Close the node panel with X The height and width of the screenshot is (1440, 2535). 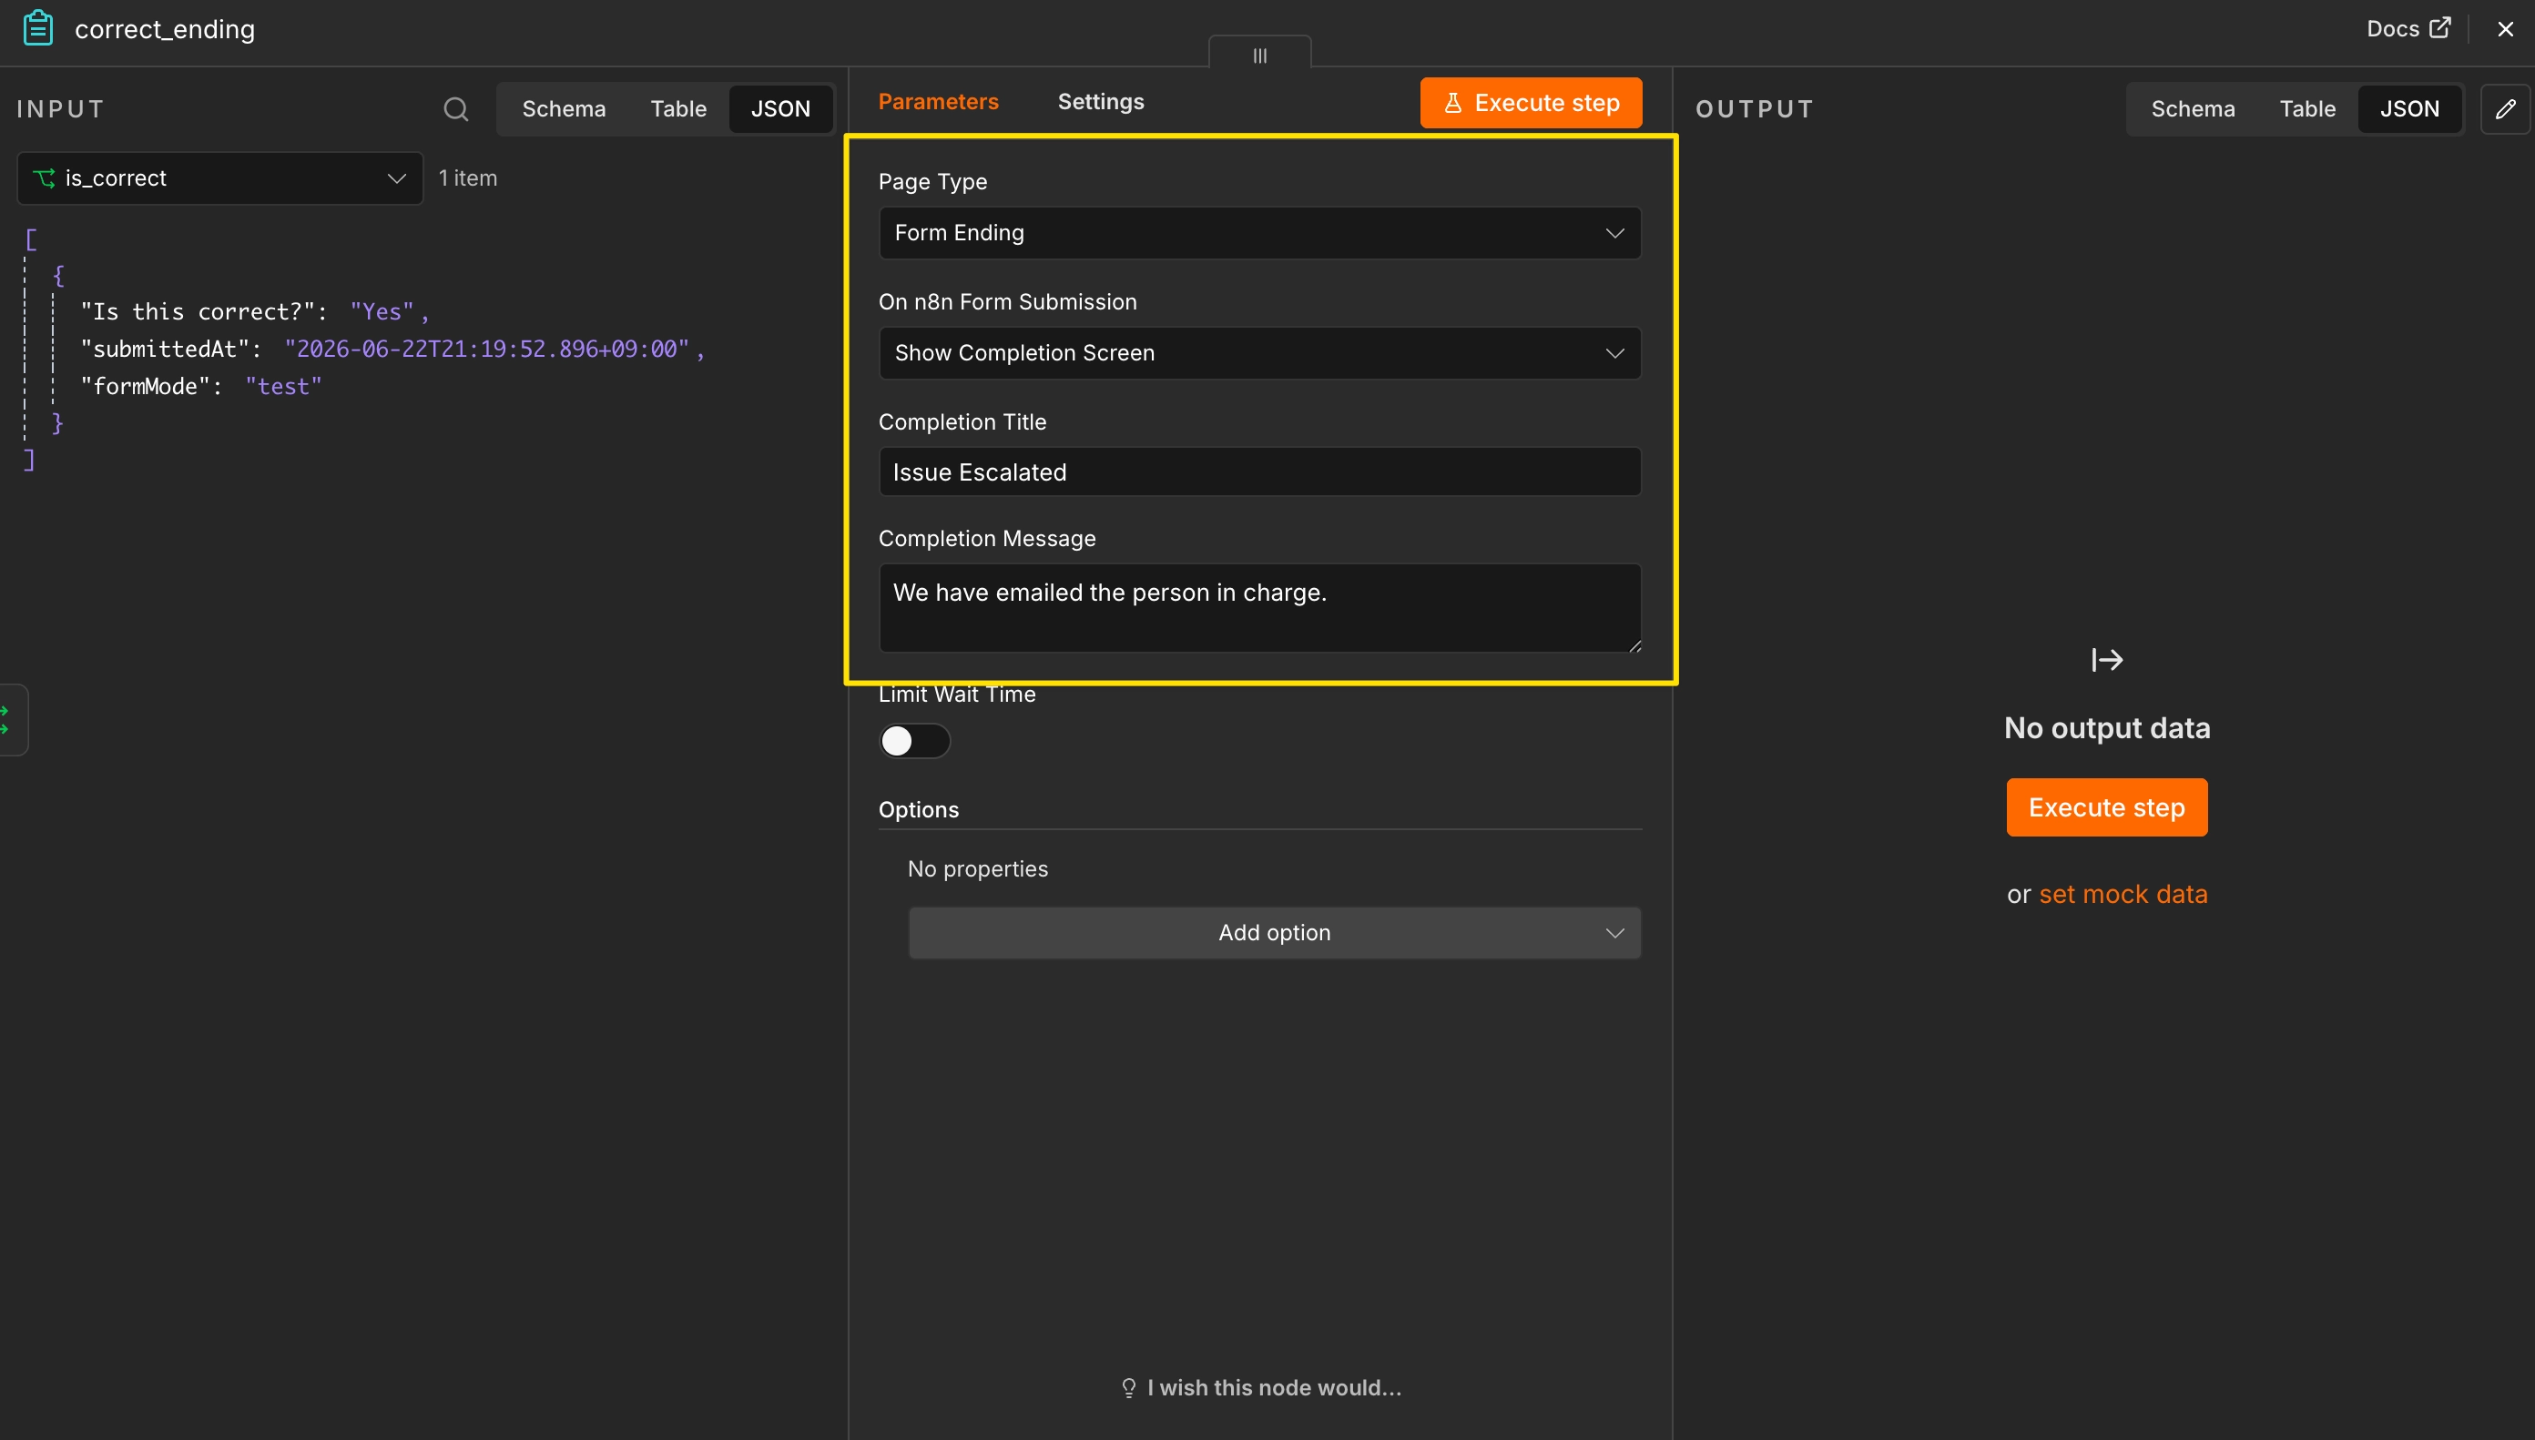tap(2505, 29)
